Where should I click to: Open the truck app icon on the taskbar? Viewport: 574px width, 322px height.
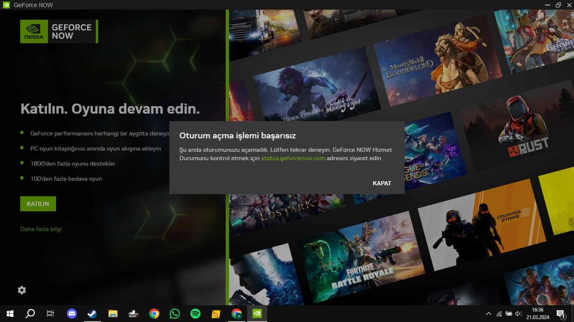pyautogui.click(x=134, y=314)
